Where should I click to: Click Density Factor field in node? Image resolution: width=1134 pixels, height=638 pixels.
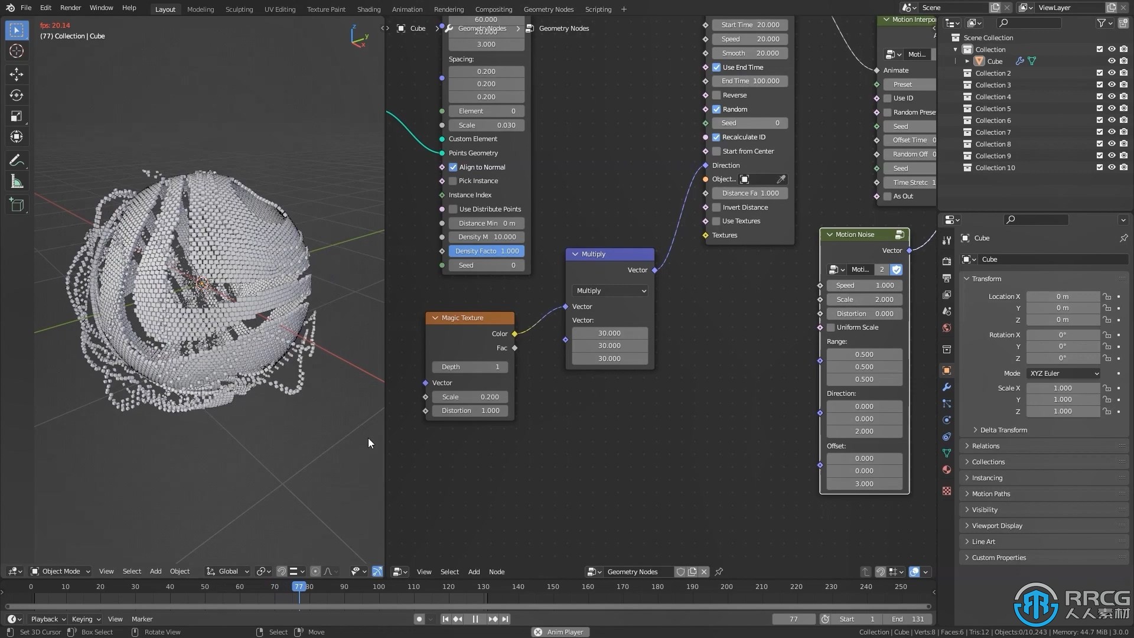click(486, 251)
